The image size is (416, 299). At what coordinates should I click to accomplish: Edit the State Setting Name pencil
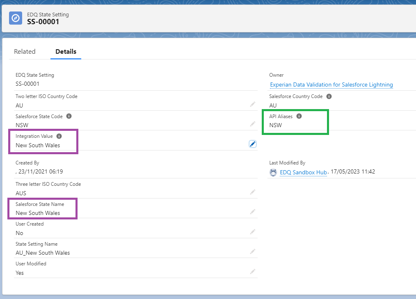point(253,251)
